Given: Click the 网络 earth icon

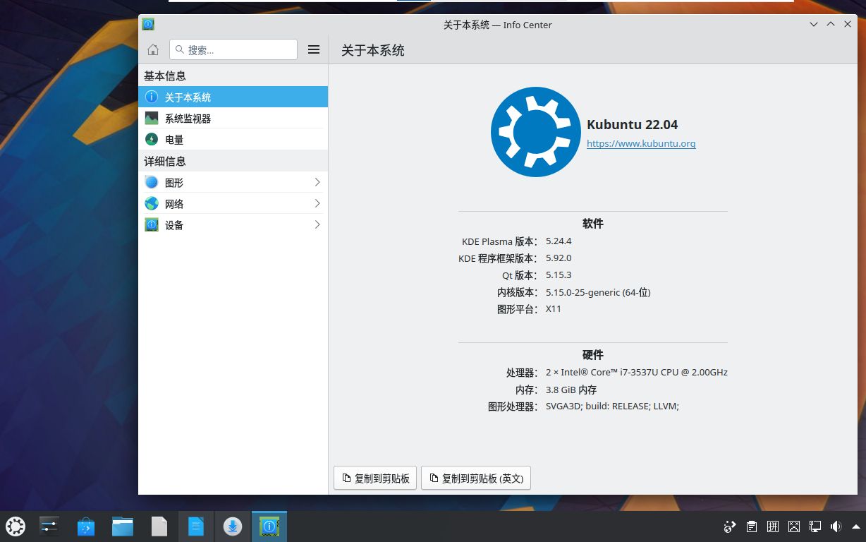Looking at the screenshot, I should pyautogui.click(x=152, y=203).
